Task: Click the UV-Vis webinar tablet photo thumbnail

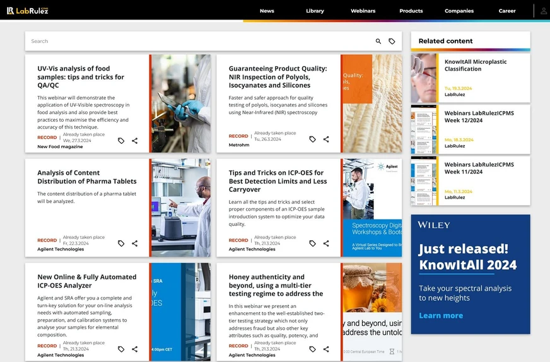Action: coord(181,103)
